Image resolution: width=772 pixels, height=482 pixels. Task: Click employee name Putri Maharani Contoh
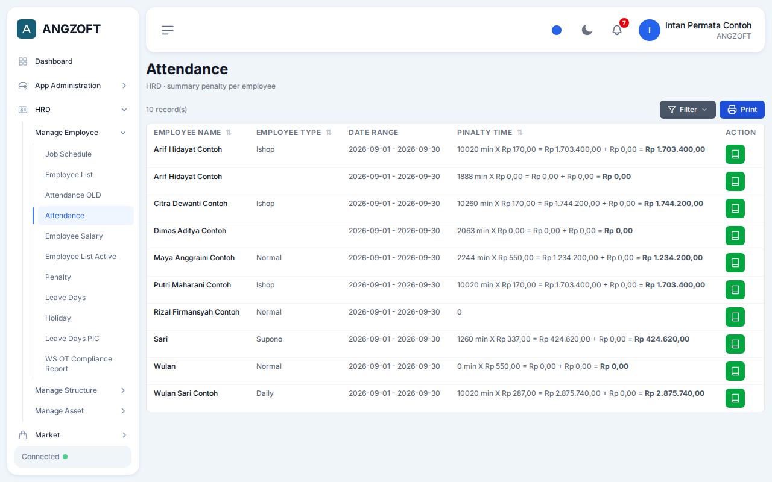pyautogui.click(x=192, y=285)
